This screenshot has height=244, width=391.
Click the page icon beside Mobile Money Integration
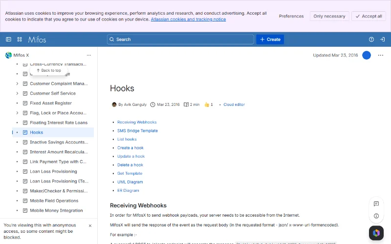point(25,210)
